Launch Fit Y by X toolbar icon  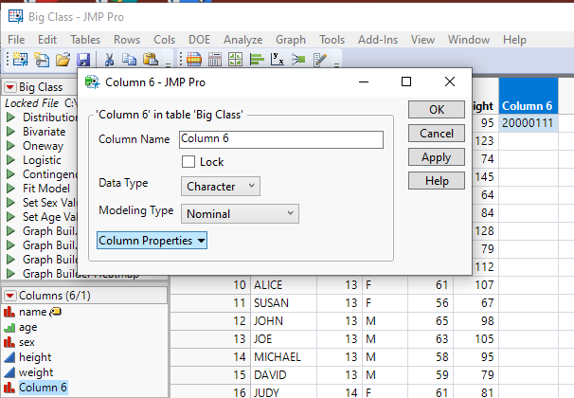278,59
